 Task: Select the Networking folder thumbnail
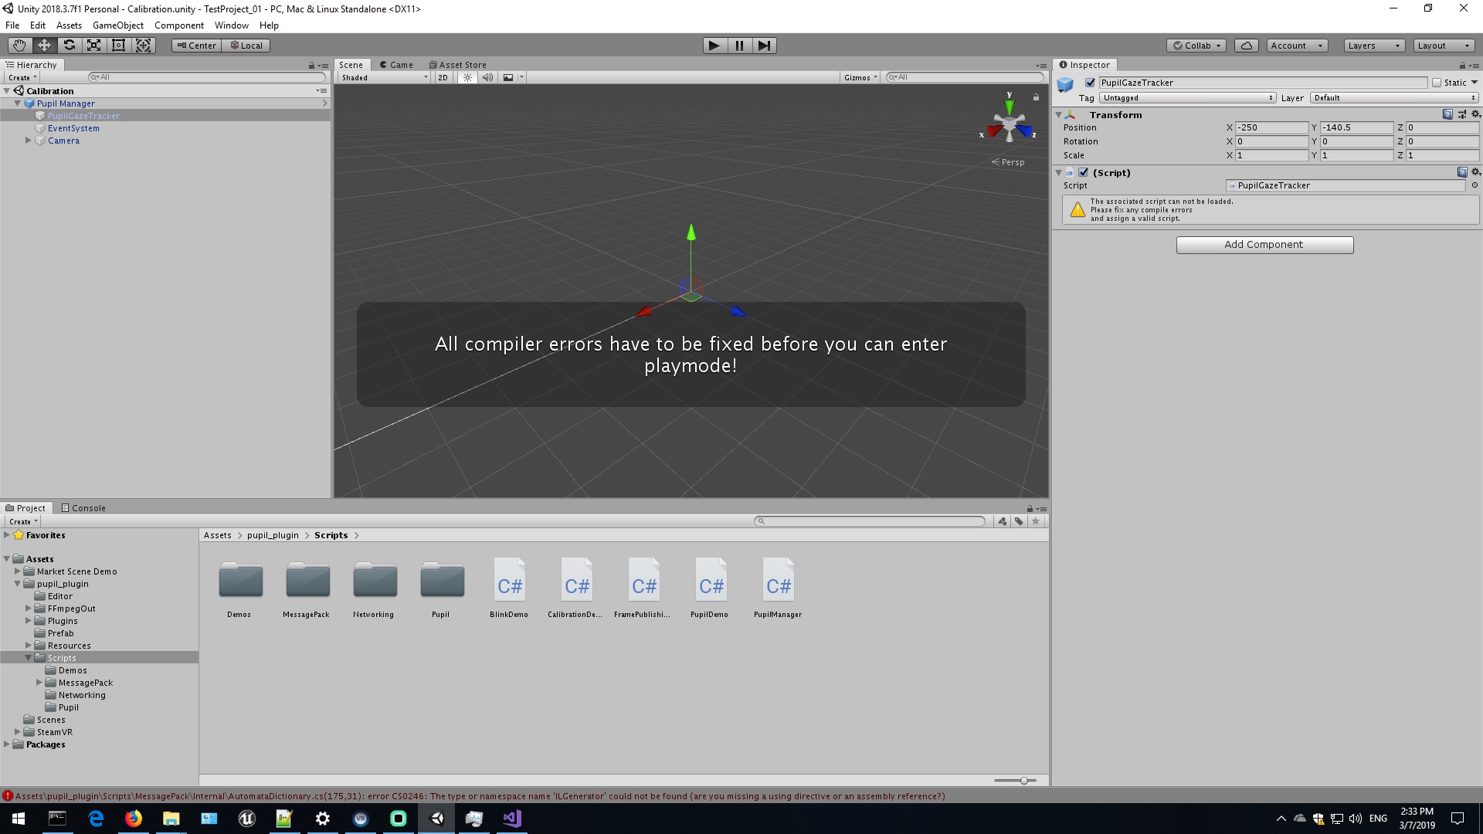[x=374, y=588]
